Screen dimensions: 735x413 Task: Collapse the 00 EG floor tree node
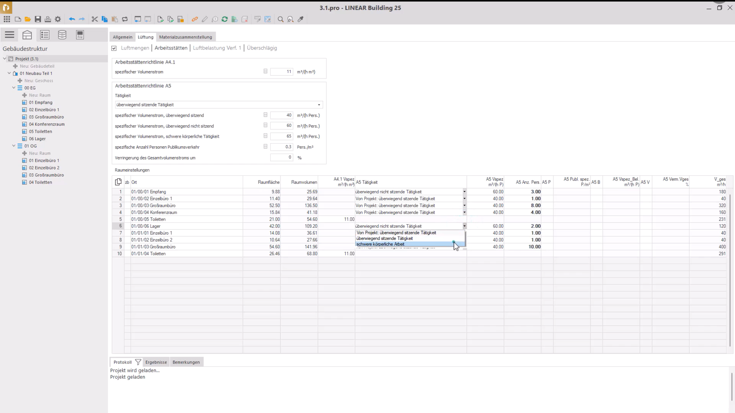14,88
